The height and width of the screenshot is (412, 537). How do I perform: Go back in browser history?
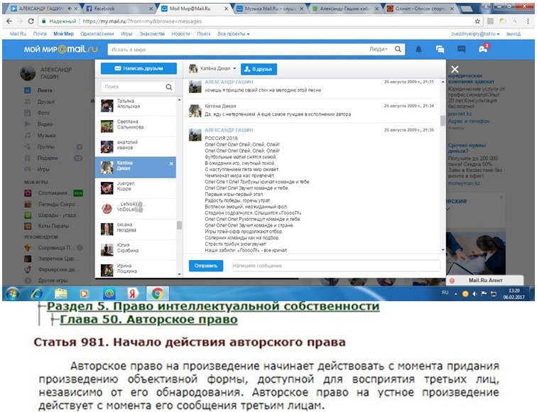coord(9,21)
